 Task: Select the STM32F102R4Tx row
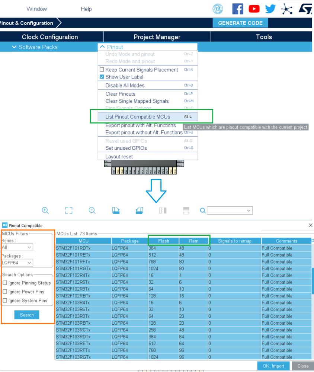click(183, 275)
